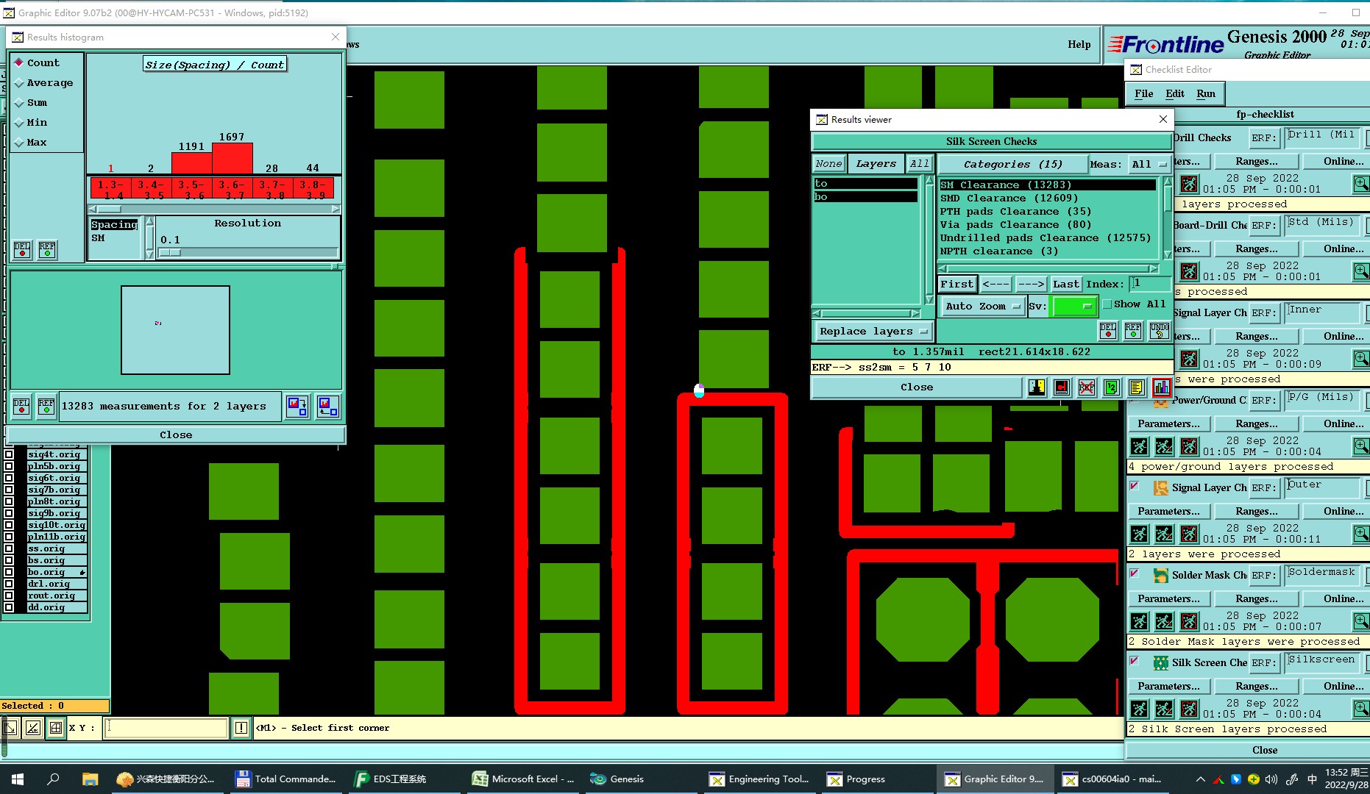Click the Categories (15) header

pos(1012,165)
